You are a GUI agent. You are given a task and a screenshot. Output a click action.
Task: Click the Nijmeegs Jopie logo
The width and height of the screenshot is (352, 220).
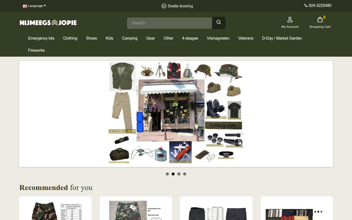tap(48, 23)
